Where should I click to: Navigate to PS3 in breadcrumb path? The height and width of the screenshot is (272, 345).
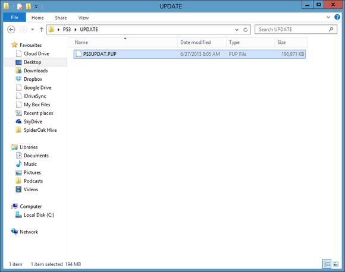67,30
